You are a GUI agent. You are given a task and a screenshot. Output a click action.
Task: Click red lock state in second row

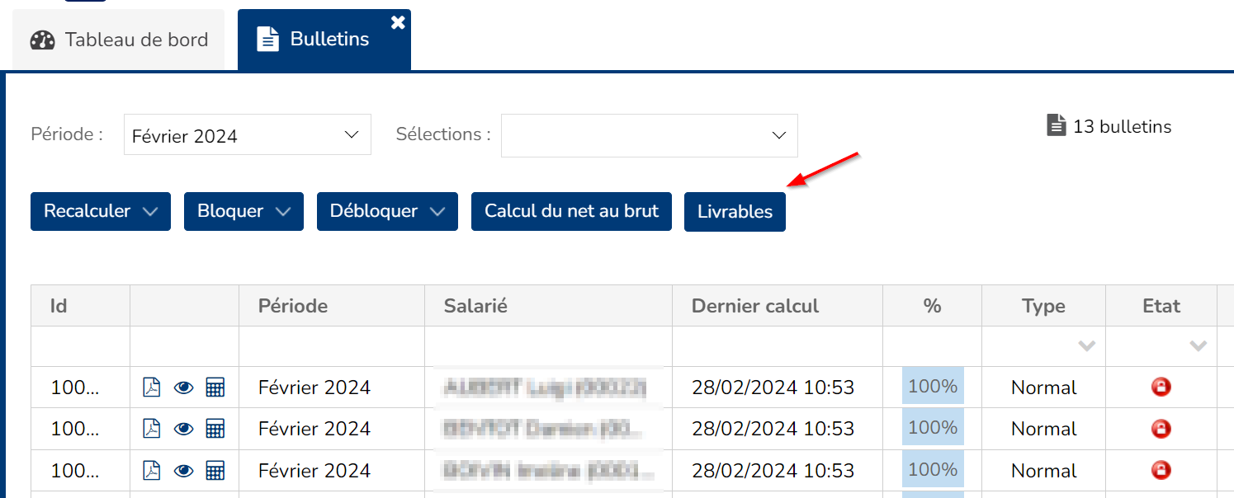1161,429
